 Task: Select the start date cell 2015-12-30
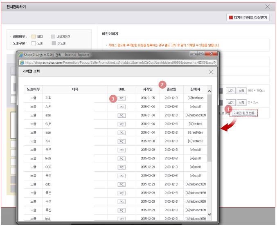coord(148,141)
